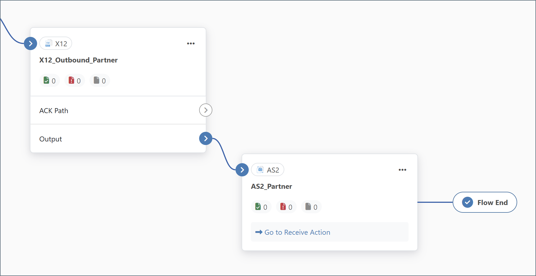536x276 pixels.
Task: Open the green success count on X12_Outbound_Partner
Action: coord(50,80)
